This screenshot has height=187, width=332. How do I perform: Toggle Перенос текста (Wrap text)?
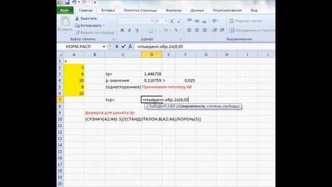pos(245,21)
